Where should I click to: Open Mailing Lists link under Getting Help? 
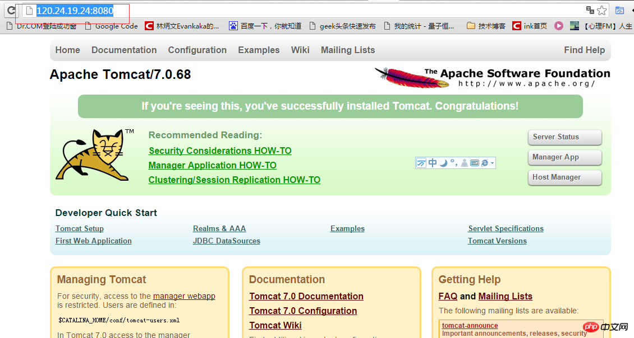coord(506,296)
